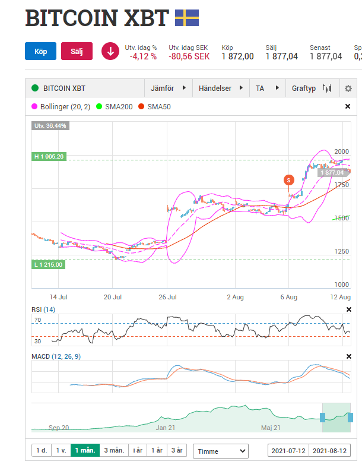Click green dot beside BITCOIN XBT
Screen dimensions: 362x471
coord(35,88)
